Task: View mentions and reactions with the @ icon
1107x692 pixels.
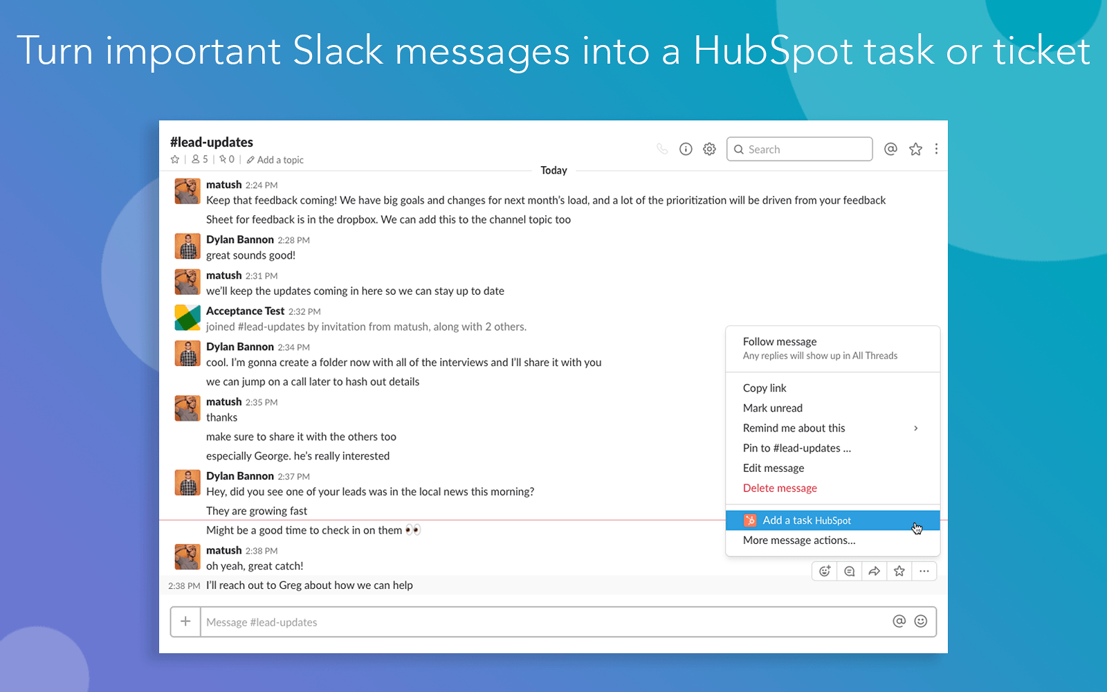Action: point(890,149)
